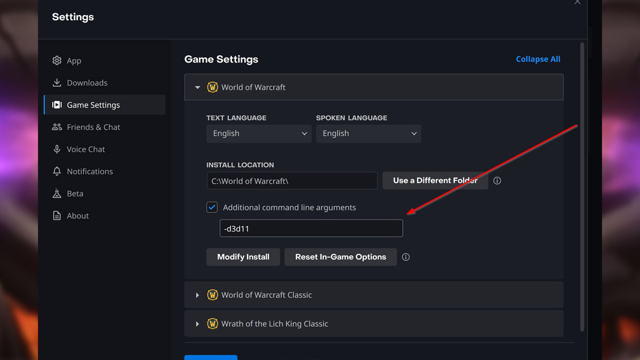
Task: Click the World of Warcraft Classic logo icon
Action: tap(212, 295)
